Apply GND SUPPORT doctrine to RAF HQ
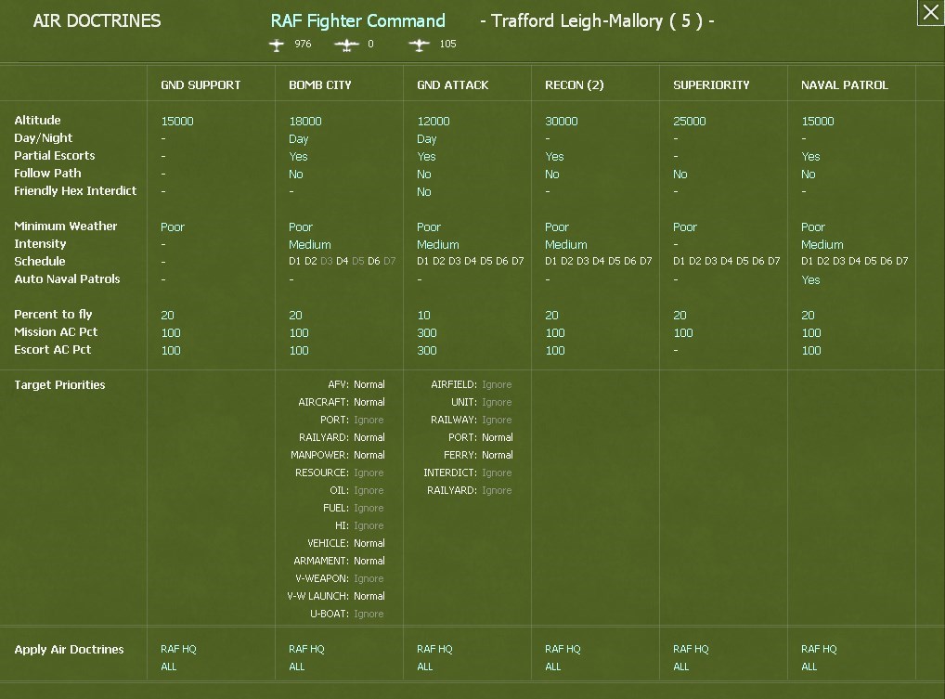This screenshot has width=945, height=699. coord(178,649)
